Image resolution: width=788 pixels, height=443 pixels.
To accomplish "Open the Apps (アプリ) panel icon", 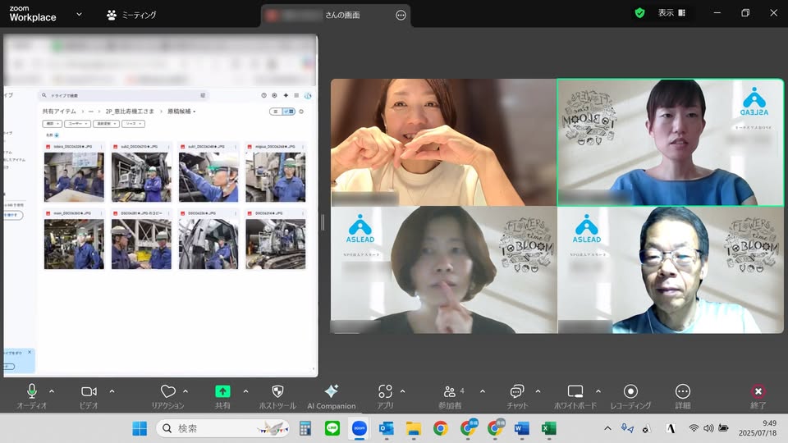I will 385,392.
